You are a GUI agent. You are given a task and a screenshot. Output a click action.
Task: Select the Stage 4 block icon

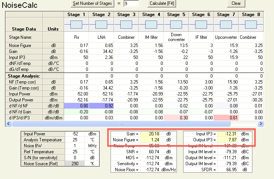(x=151, y=25)
